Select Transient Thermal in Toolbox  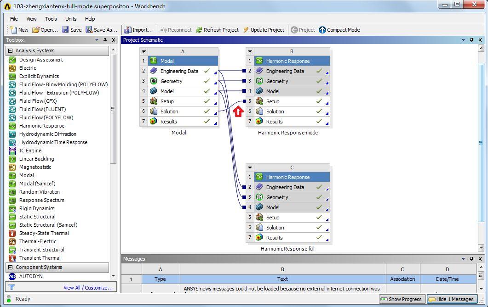(x=40, y=258)
